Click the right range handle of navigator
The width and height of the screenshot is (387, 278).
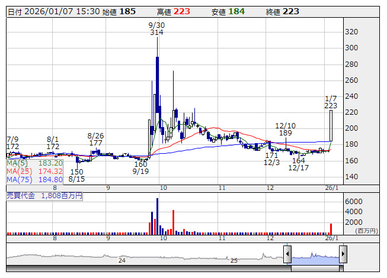click(343, 255)
